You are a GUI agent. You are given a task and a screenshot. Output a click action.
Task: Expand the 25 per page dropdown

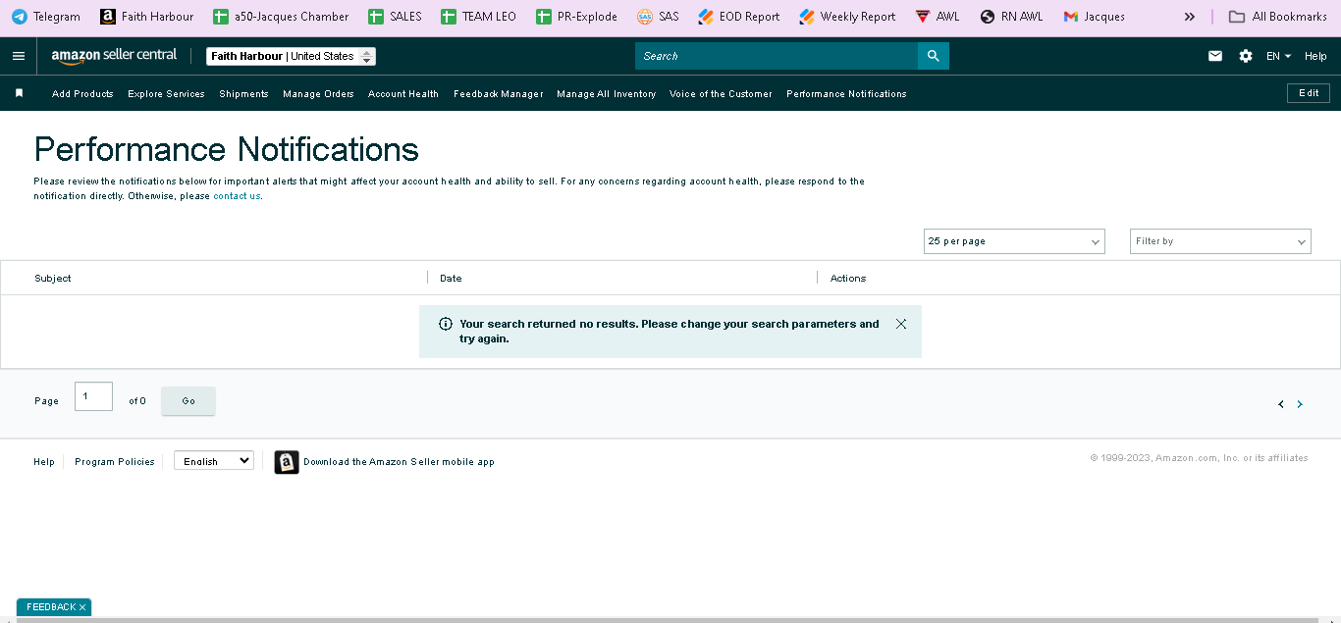click(x=1014, y=241)
